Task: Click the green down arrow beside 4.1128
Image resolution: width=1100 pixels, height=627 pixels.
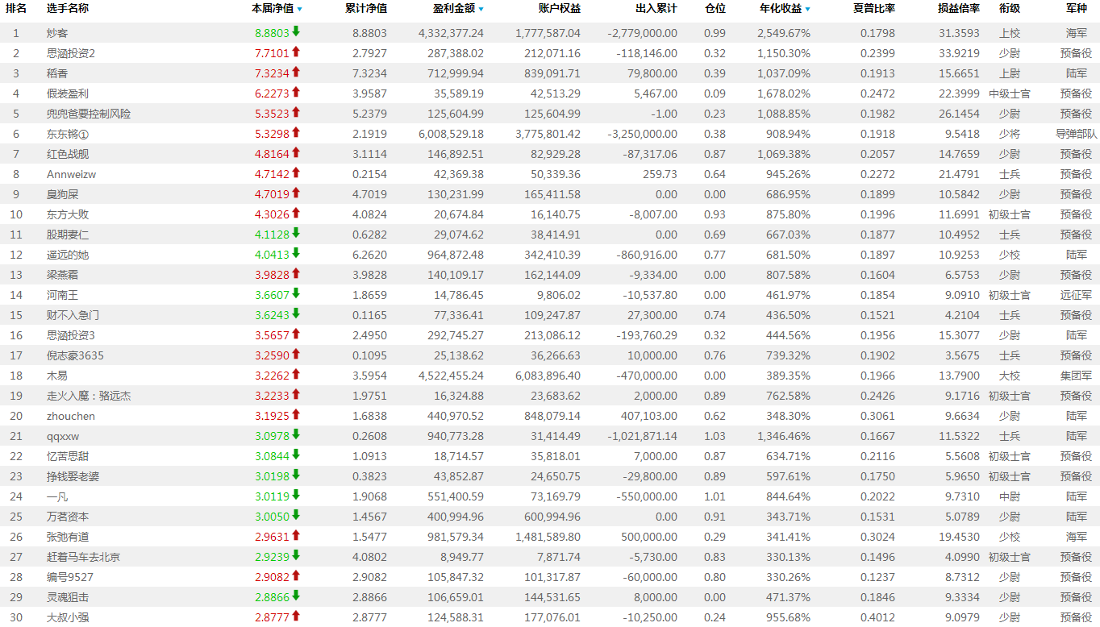Action: [x=296, y=233]
